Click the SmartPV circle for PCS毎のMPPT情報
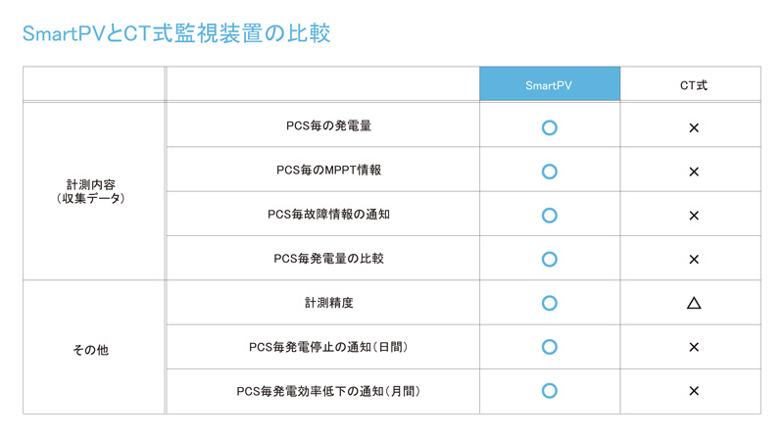The height and width of the screenshot is (441, 784). tap(549, 171)
